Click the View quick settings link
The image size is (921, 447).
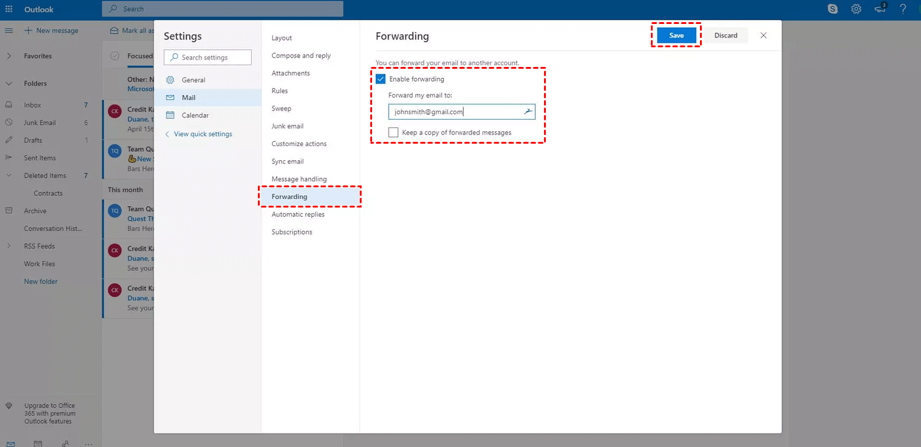(x=203, y=134)
